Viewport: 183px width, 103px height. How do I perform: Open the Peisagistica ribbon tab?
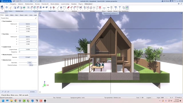[13, 4]
